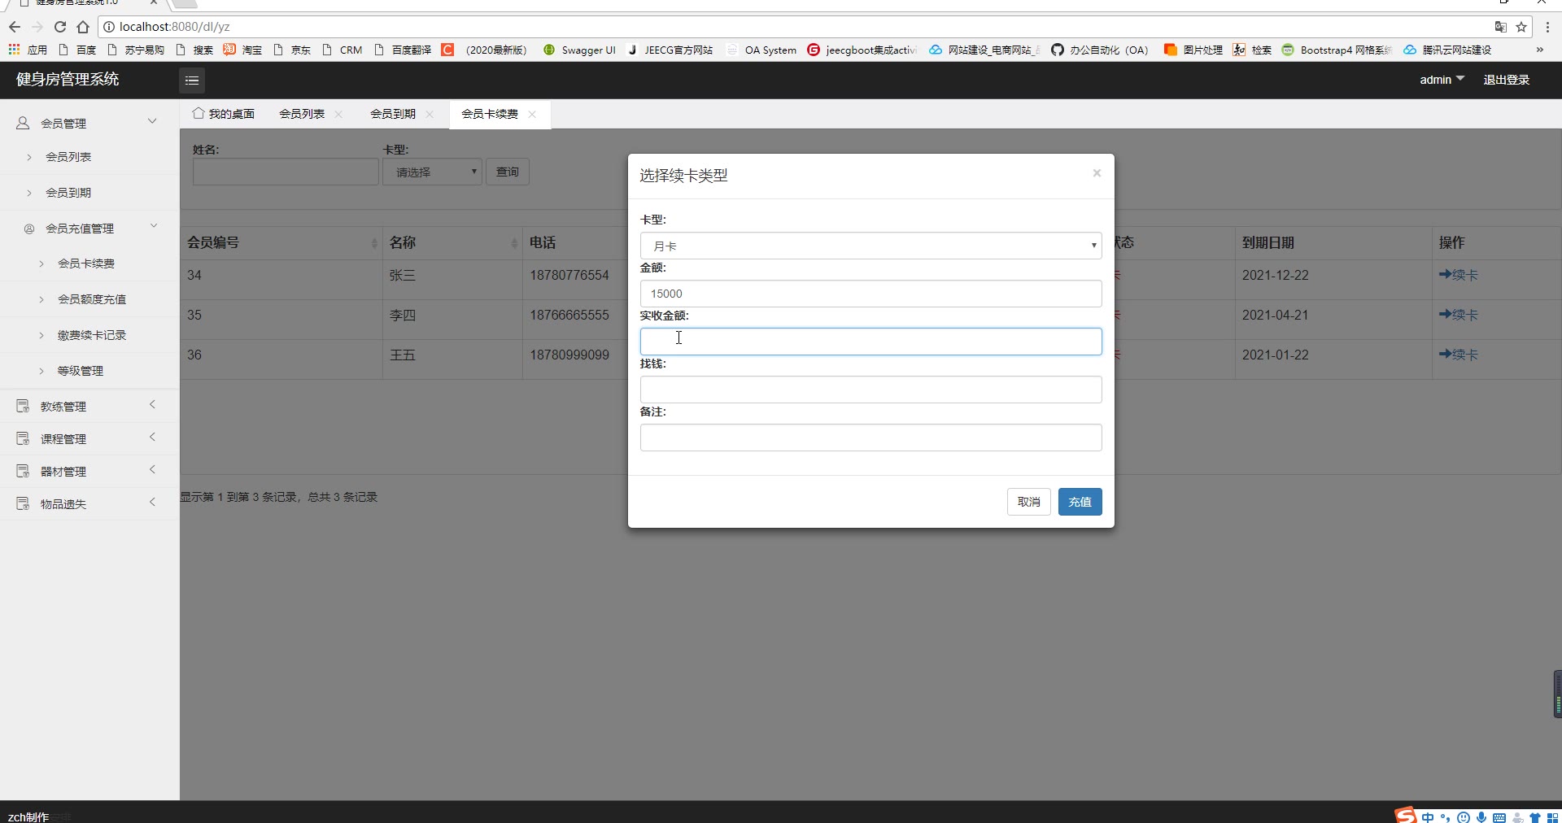
Task: Switch to 会员列表 tab
Action: point(302,114)
